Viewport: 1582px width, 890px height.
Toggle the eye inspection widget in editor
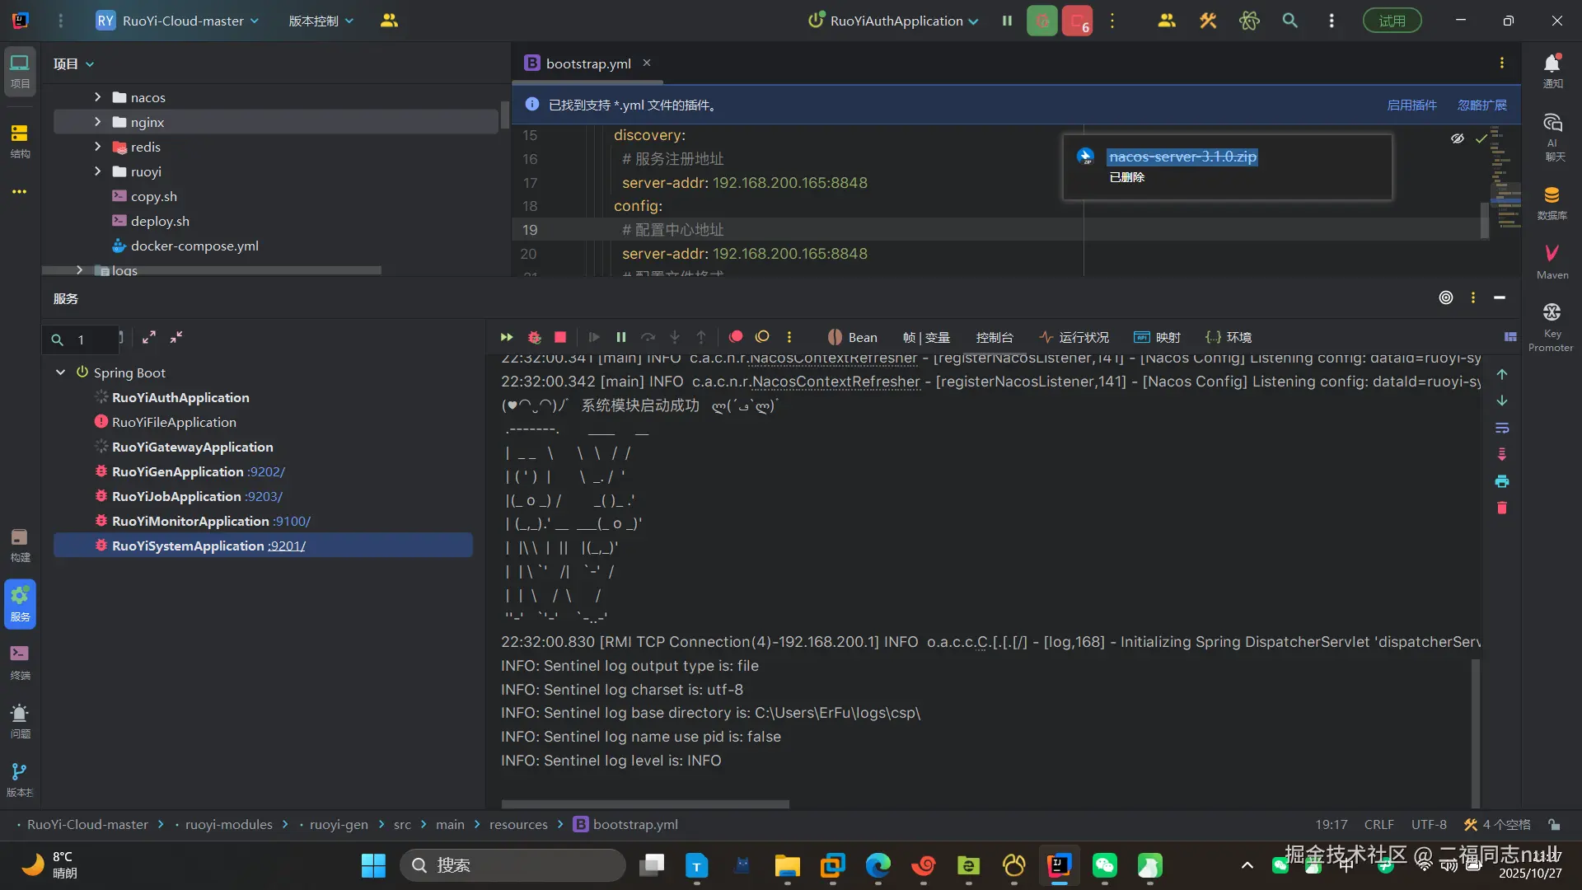(1457, 138)
